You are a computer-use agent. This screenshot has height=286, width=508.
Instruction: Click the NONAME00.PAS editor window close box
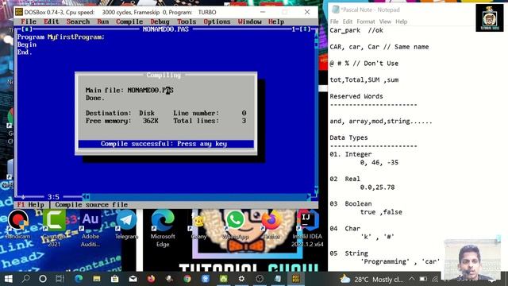(27, 29)
